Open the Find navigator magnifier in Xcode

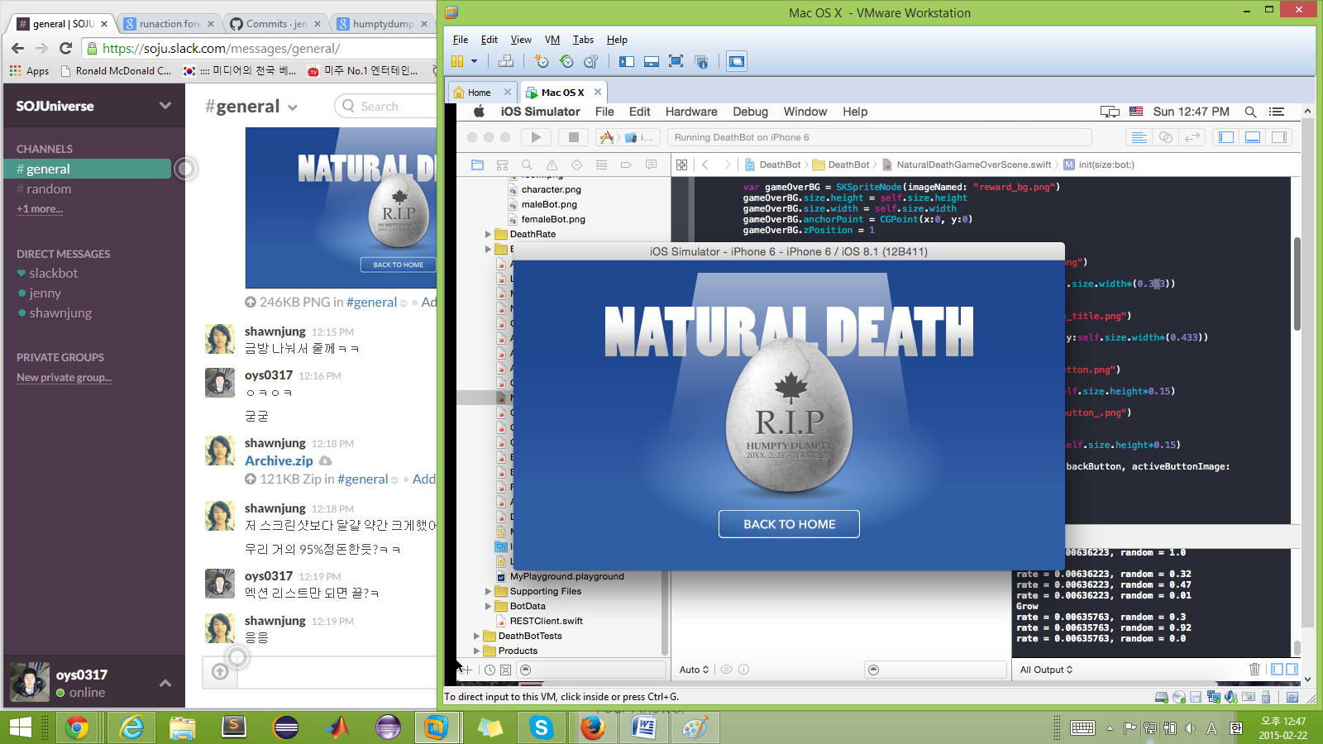527,165
